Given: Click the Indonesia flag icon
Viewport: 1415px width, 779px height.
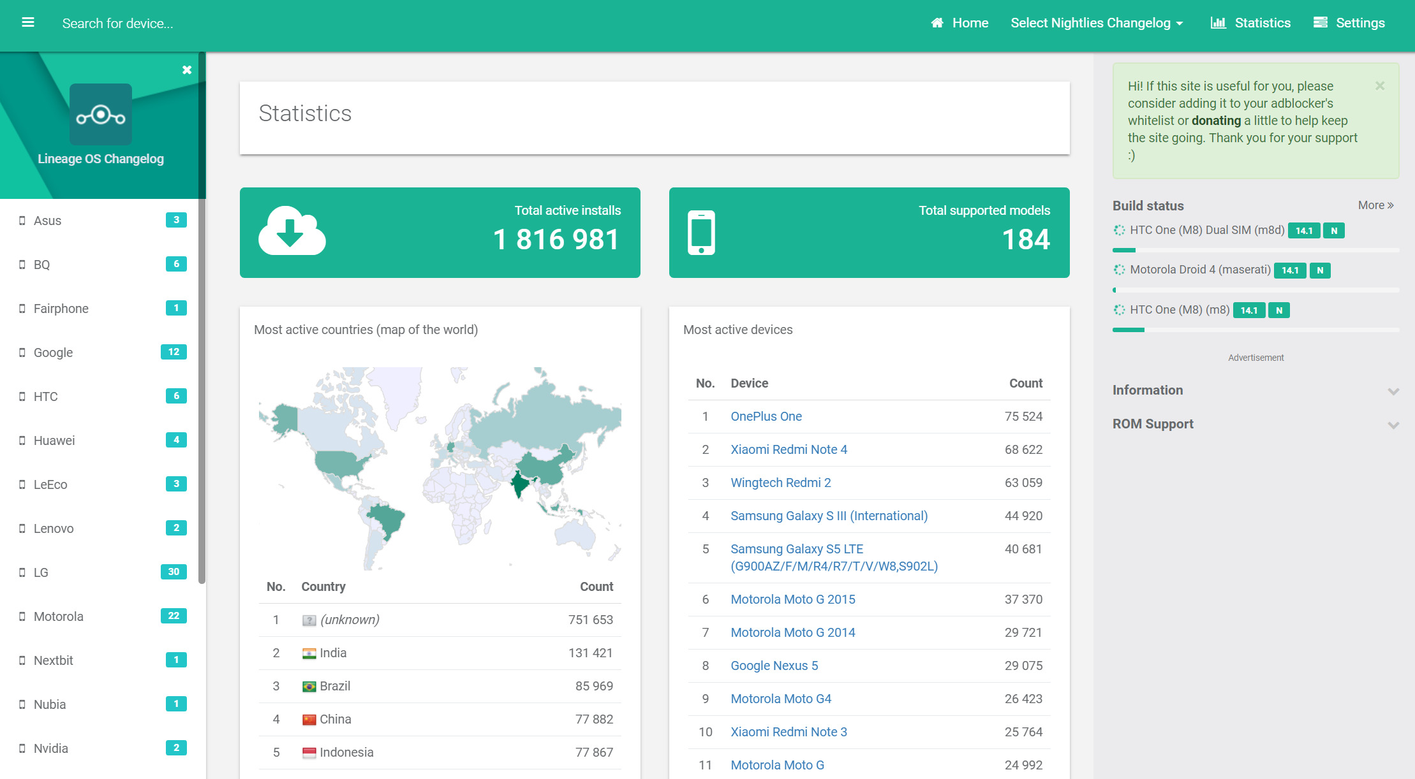Looking at the screenshot, I should tap(309, 753).
